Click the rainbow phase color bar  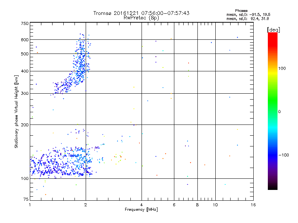[273, 111]
